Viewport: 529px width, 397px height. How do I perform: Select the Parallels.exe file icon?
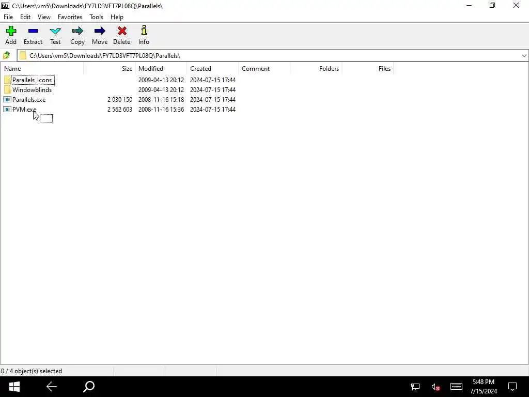7,100
